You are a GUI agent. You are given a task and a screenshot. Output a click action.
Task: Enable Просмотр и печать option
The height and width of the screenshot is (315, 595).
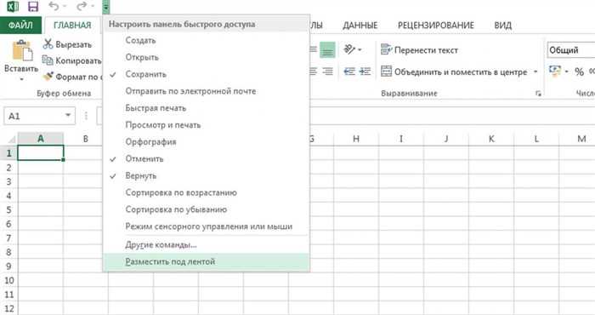tap(207, 125)
